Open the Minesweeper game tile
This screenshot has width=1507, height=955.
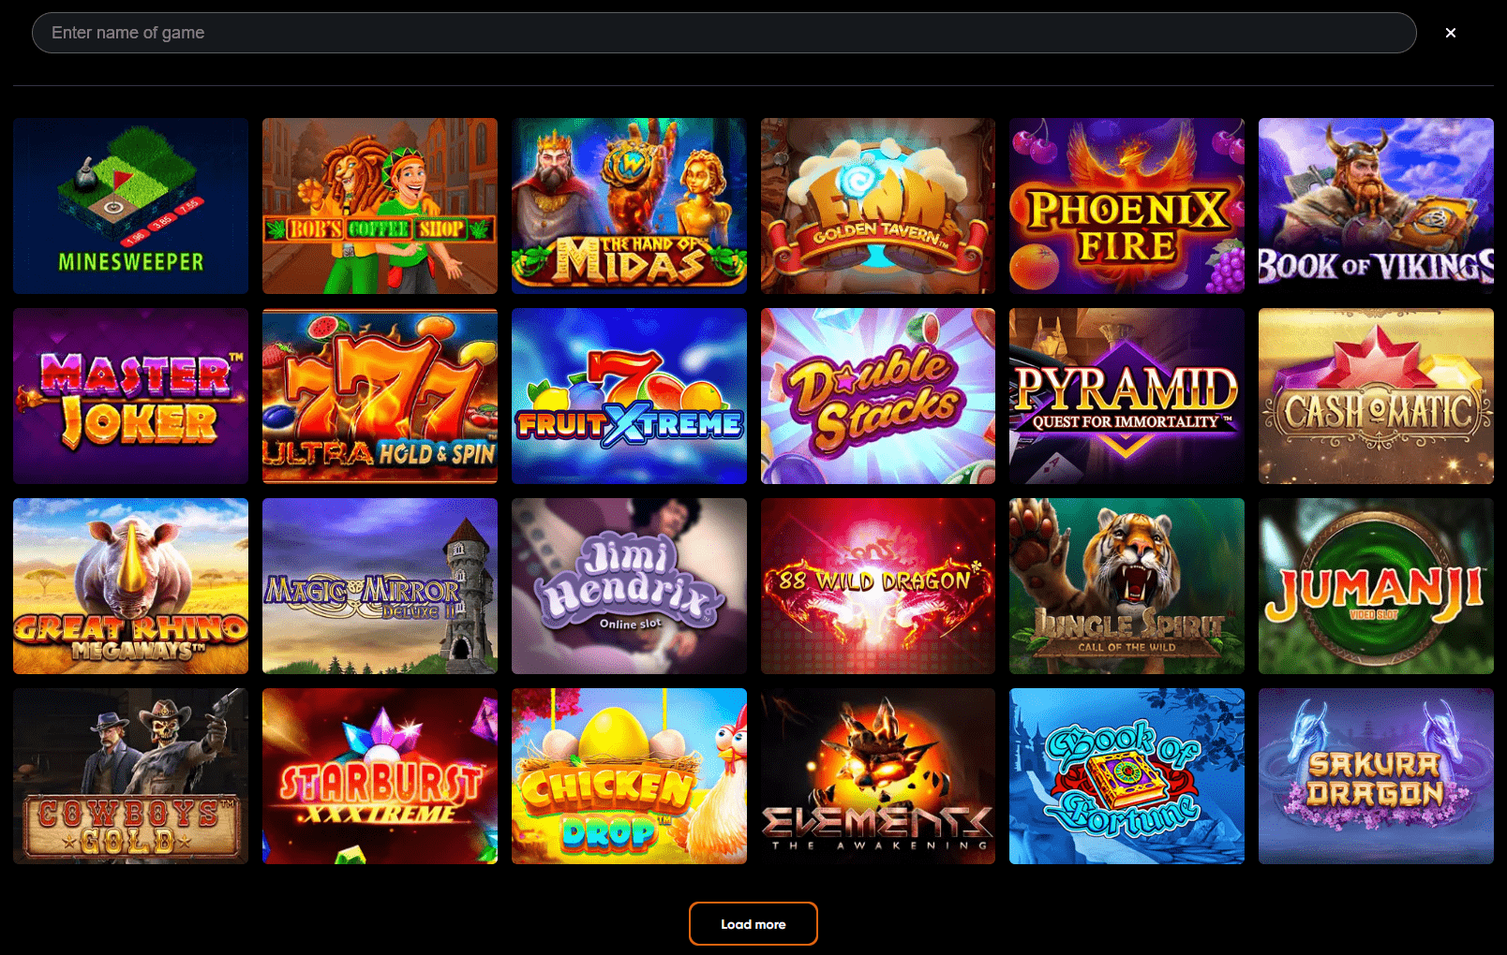[x=131, y=206]
